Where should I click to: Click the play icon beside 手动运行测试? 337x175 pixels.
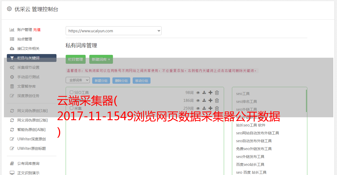pyautogui.click(x=12, y=77)
